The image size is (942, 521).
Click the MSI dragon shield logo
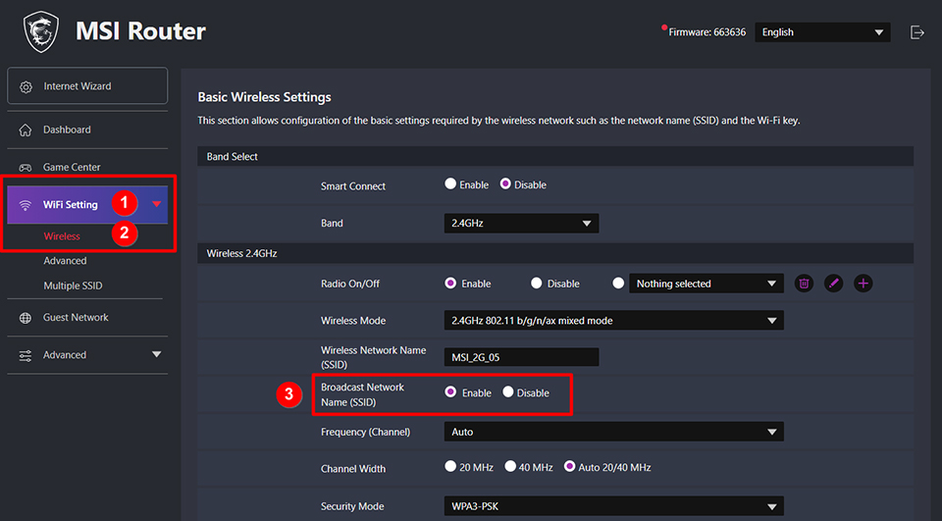tap(41, 31)
